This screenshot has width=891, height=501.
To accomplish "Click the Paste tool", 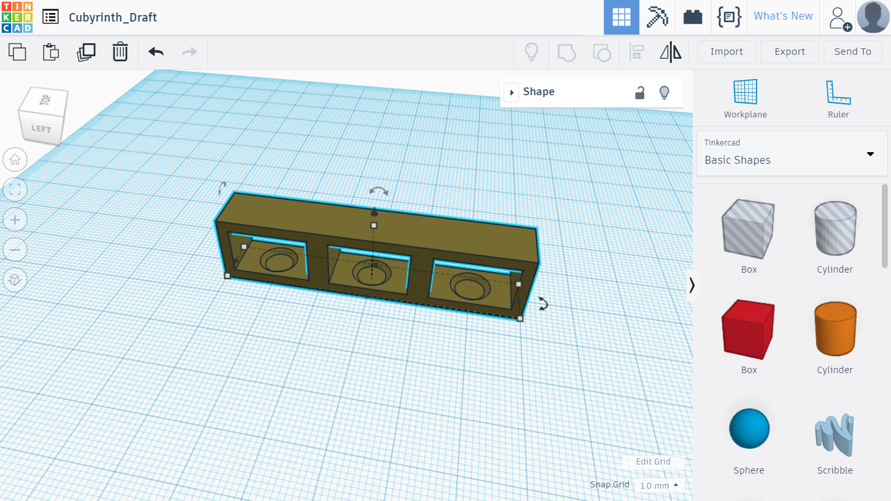I will click(x=51, y=52).
